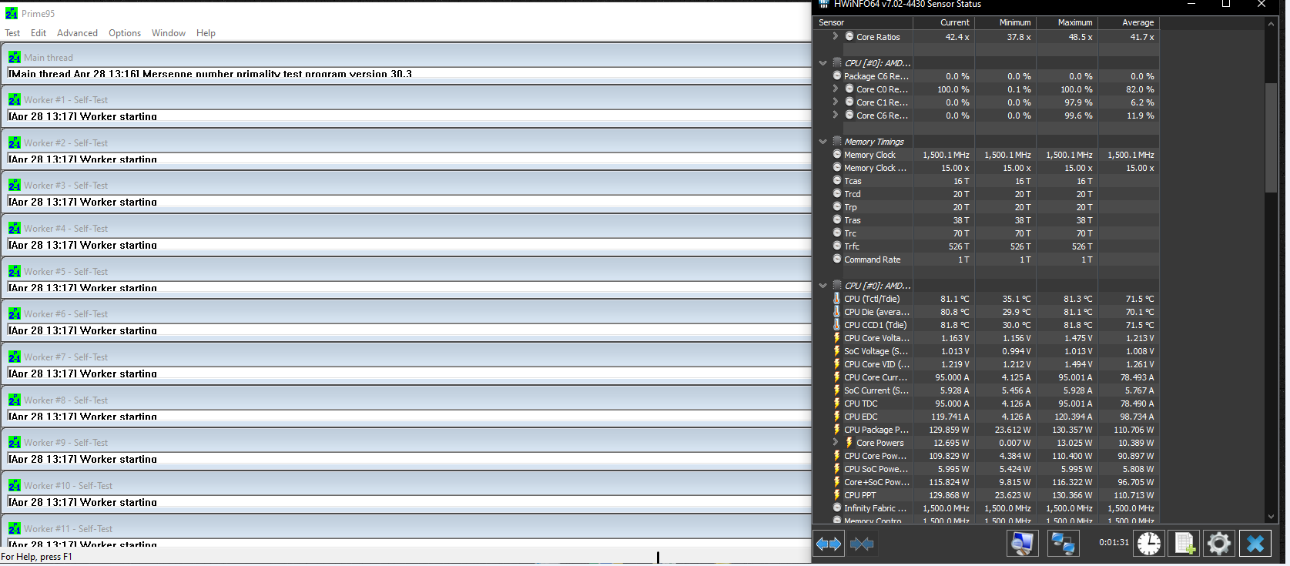Reset the elapsed time clock icon
The width and height of the screenshot is (1290, 566).
point(1148,544)
